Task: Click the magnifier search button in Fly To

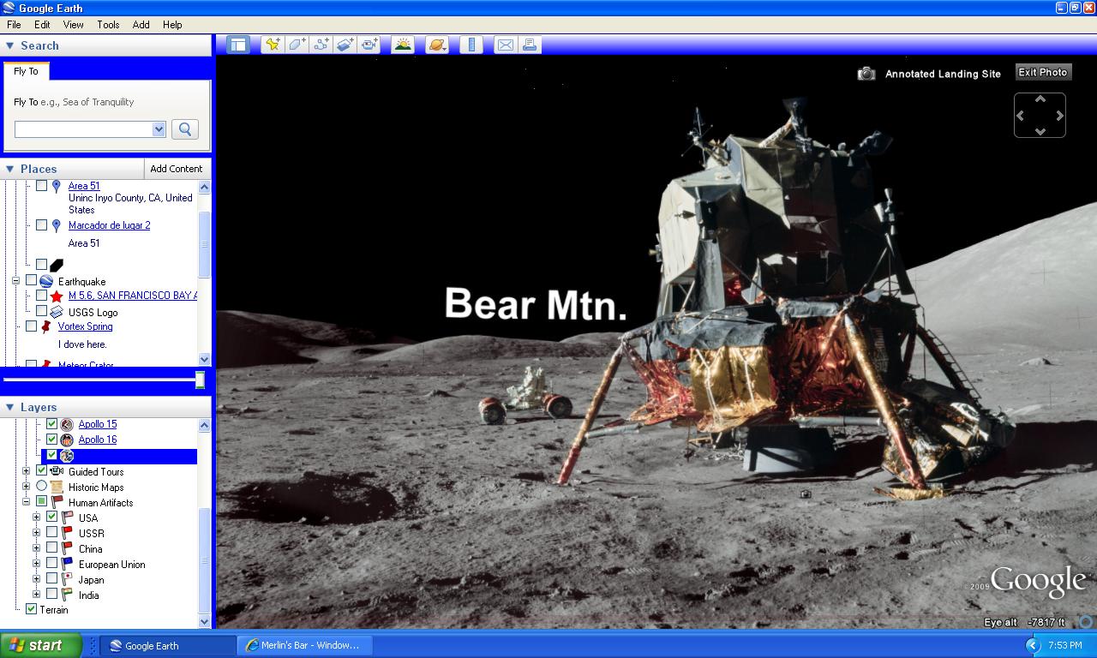Action: tap(185, 129)
